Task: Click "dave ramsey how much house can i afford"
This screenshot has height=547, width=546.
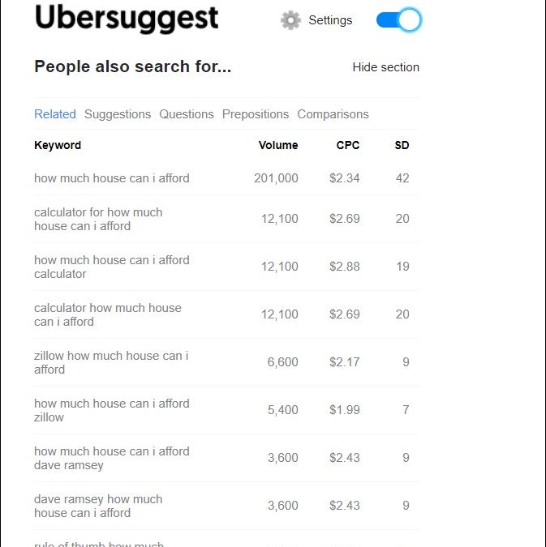Action: pyautogui.click(x=98, y=506)
